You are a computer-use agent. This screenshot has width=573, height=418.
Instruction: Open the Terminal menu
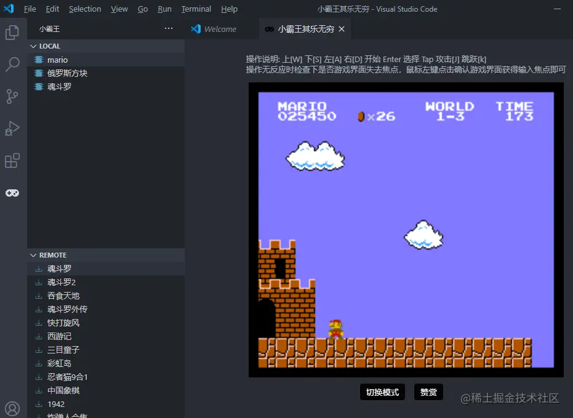pyautogui.click(x=196, y=9)
